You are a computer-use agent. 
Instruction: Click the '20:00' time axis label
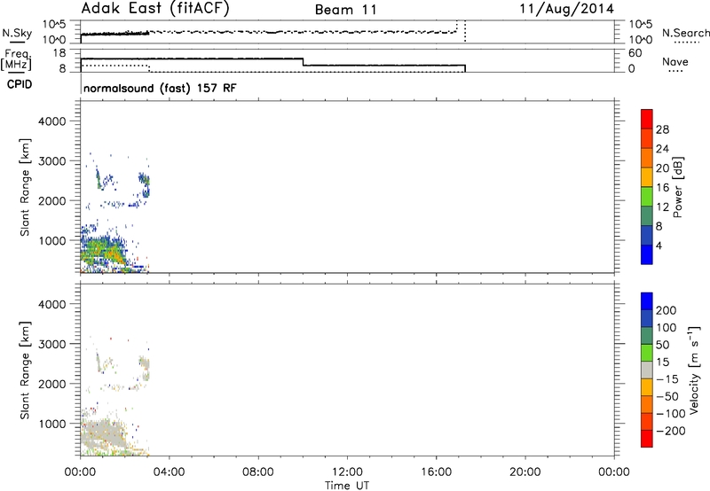(x=525, y=472)
